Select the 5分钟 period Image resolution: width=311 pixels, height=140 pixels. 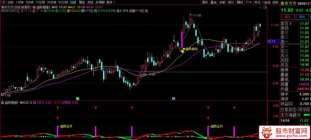[30, 2]
